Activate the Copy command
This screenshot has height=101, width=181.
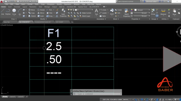[32, 13]
